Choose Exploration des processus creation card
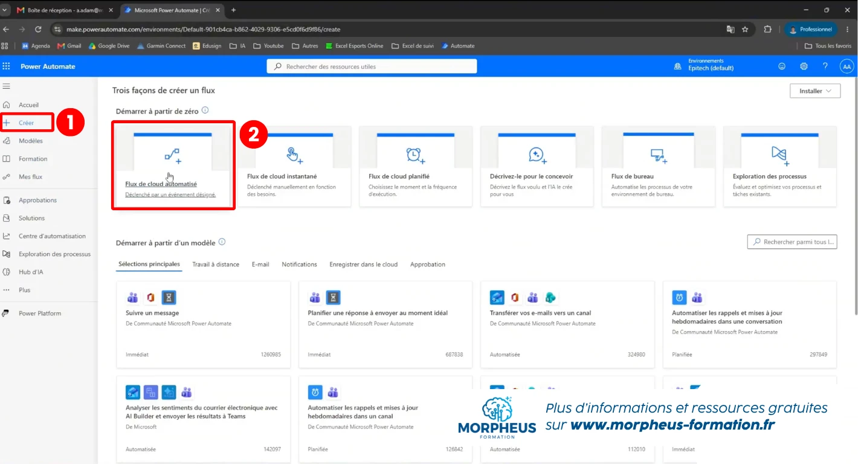858x464 pixels. [779, 167]
